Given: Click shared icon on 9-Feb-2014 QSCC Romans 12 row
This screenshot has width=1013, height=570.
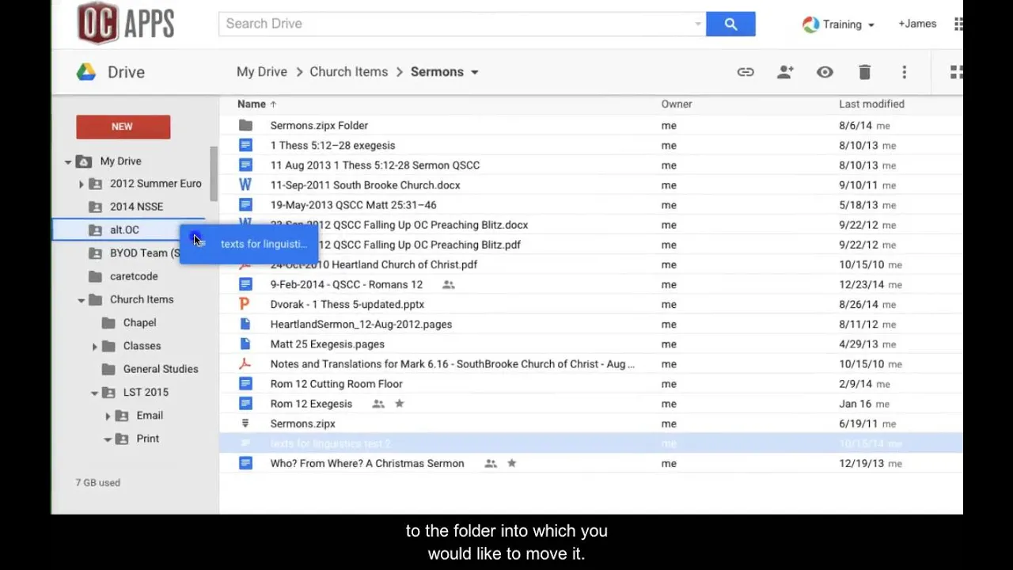Looking at the screenshot, I should click(x=449, y=284).
